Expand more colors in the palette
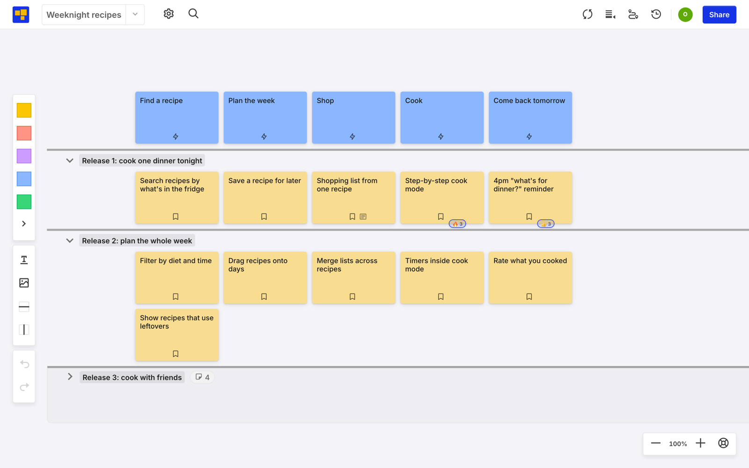 point(24,224)
